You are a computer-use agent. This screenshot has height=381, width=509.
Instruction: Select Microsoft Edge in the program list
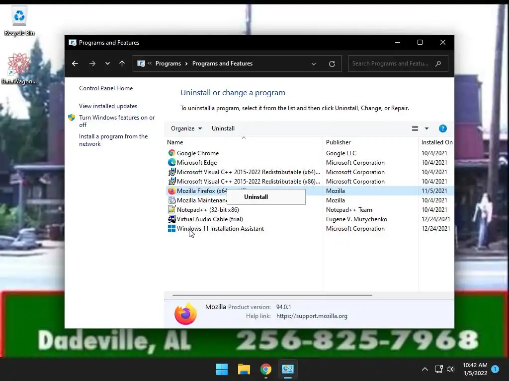click(197, 162)
